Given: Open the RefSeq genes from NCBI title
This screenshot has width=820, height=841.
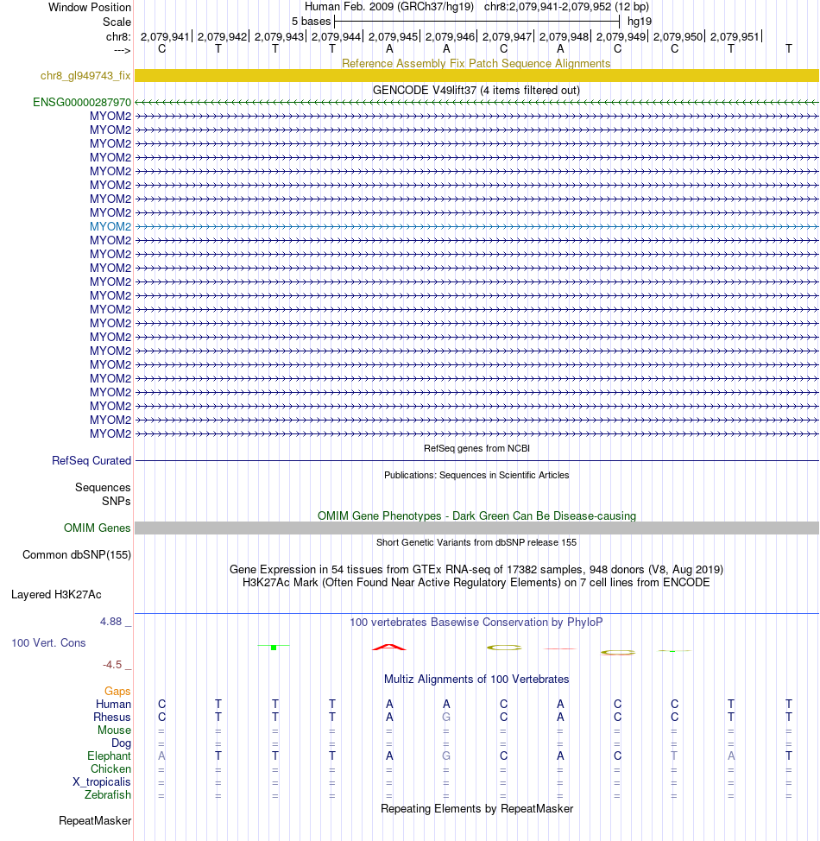Looking at the screenshot, I should 476,448.
